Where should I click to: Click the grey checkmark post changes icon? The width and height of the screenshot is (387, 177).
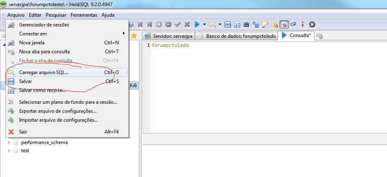pos(178,24)
